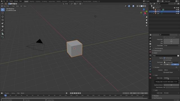Viewport: 180px width, 101px height.
Task: Select the Rotate tool
Action: (x=3, y=20)
